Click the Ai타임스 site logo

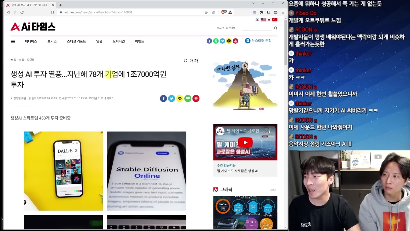33,27
